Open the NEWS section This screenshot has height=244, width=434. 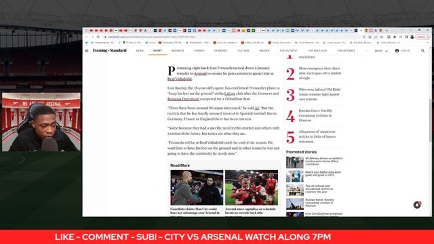pos(140,51)
